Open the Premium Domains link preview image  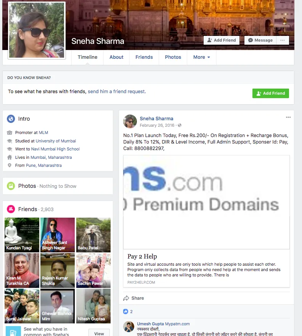click(206, 202)
